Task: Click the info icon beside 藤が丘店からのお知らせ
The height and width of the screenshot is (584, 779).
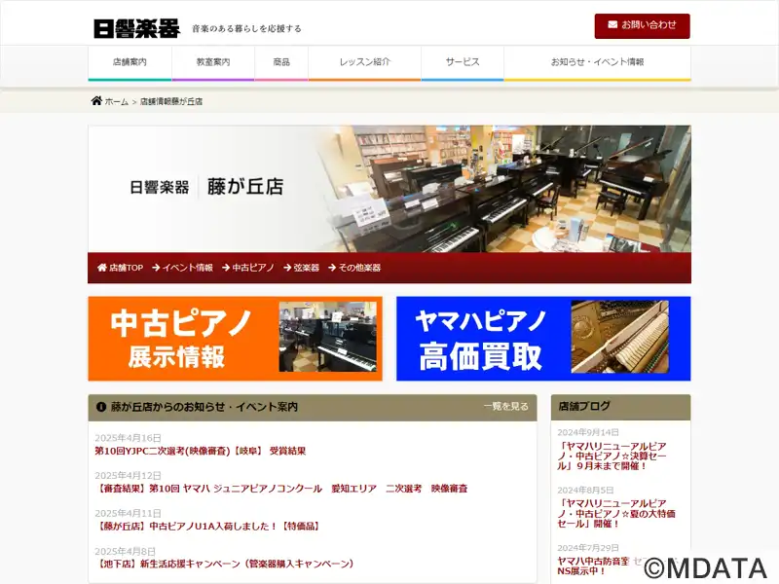Action: tap(101, 407)
